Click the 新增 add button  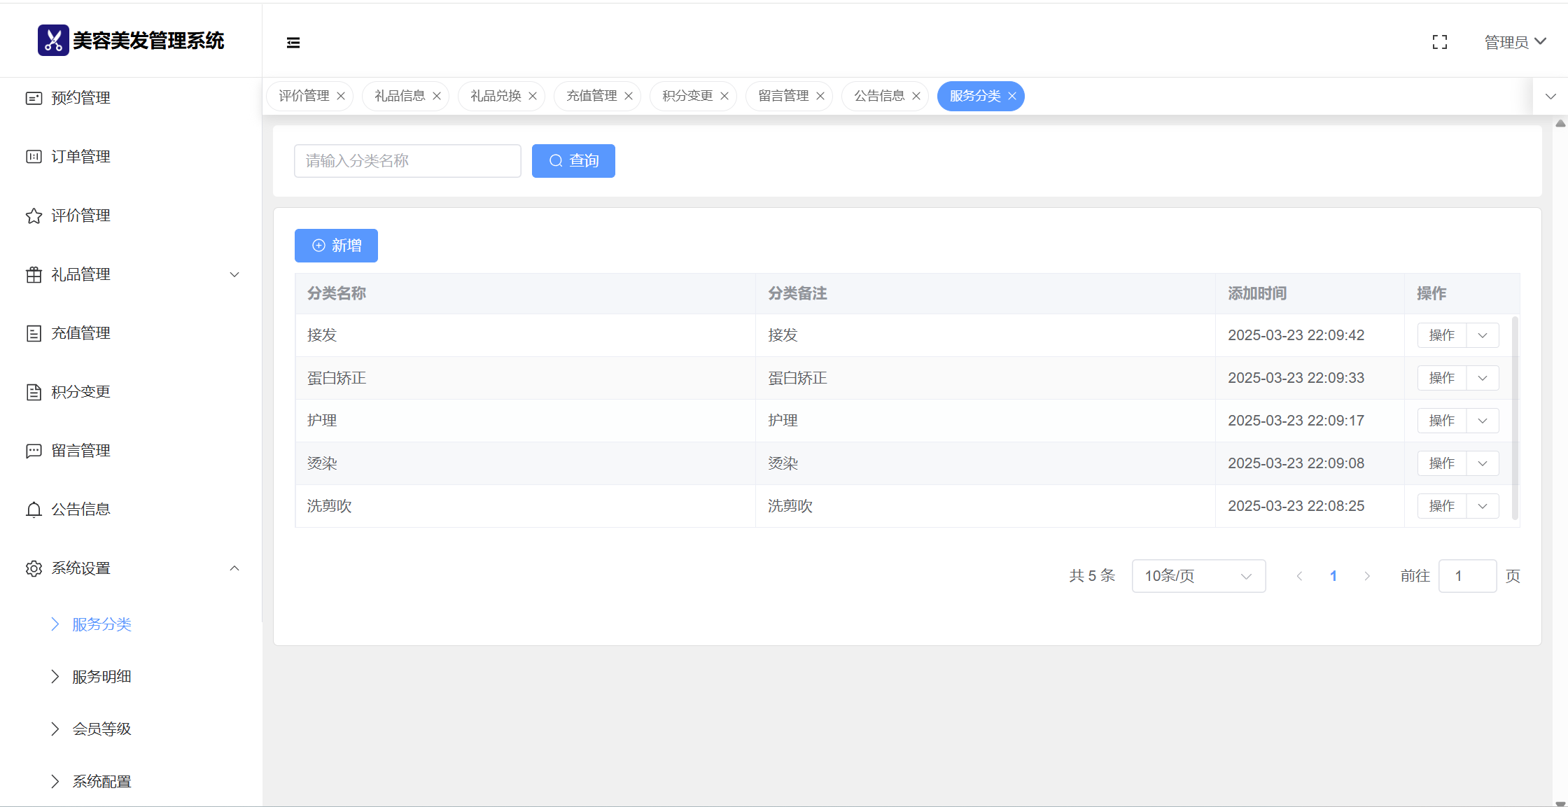pyautogui.click(x=336, y=246)
